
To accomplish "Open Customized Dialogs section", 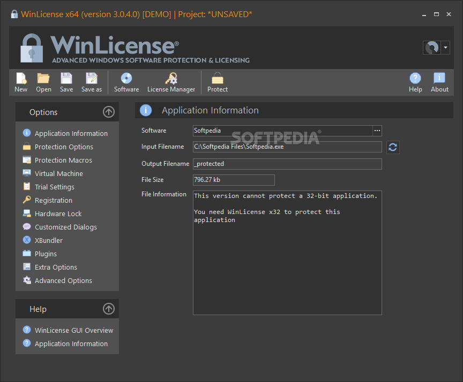I will coord(66,227).
